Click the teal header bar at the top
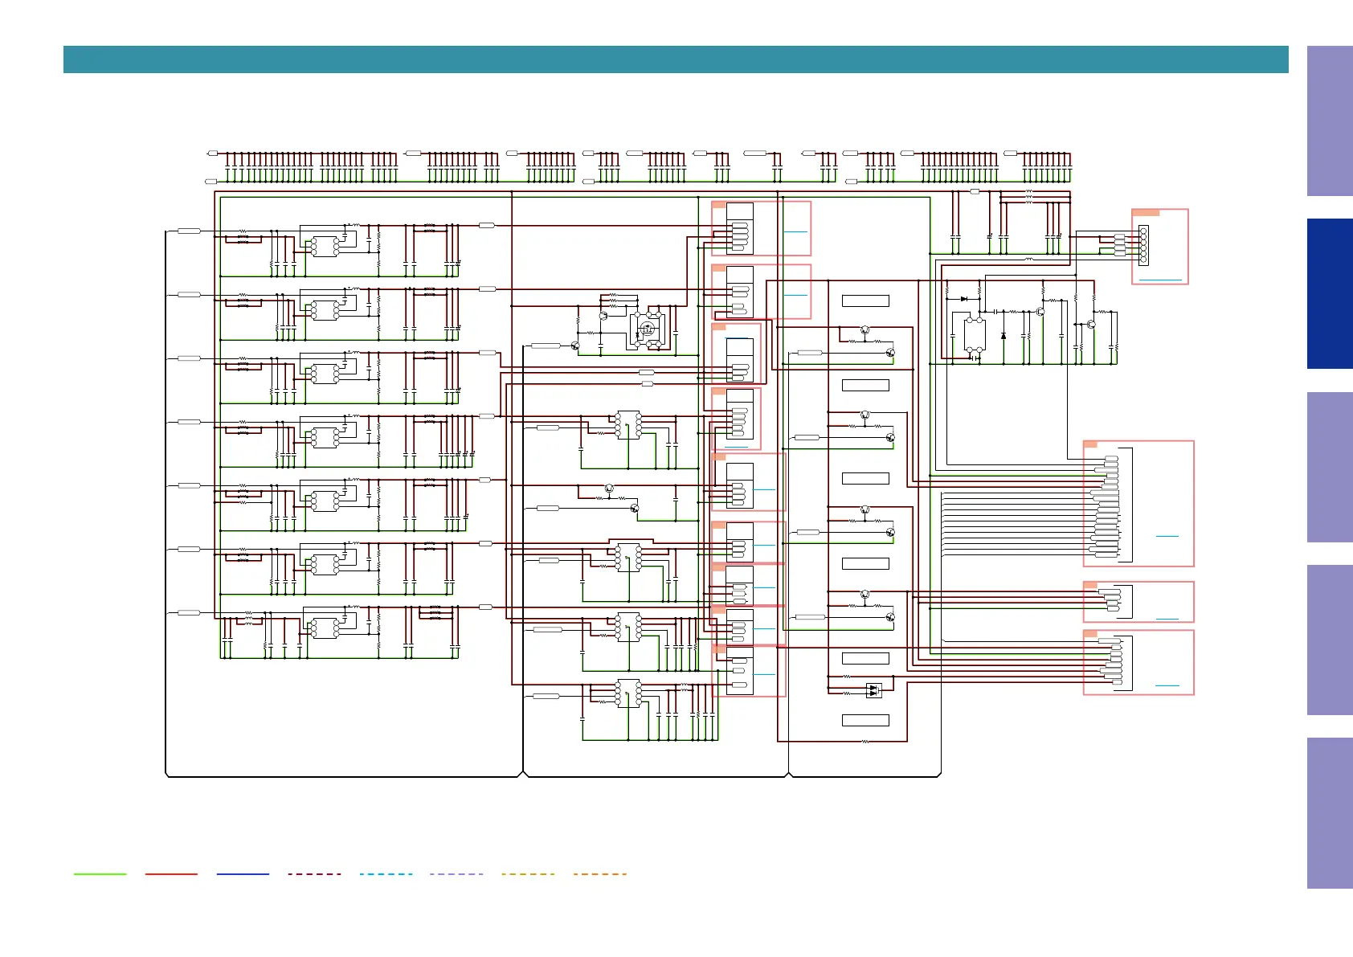Image resolution: width=1353 pixels, height=957 pixels. click(675, 59)
